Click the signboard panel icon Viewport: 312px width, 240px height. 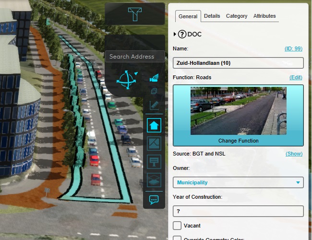(x=154, y=161)
